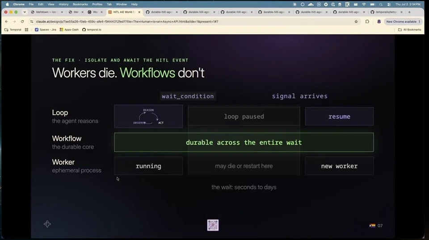429x240 pixels.
Task: Click 'may die or restart here' box
Action: (244, 166)
